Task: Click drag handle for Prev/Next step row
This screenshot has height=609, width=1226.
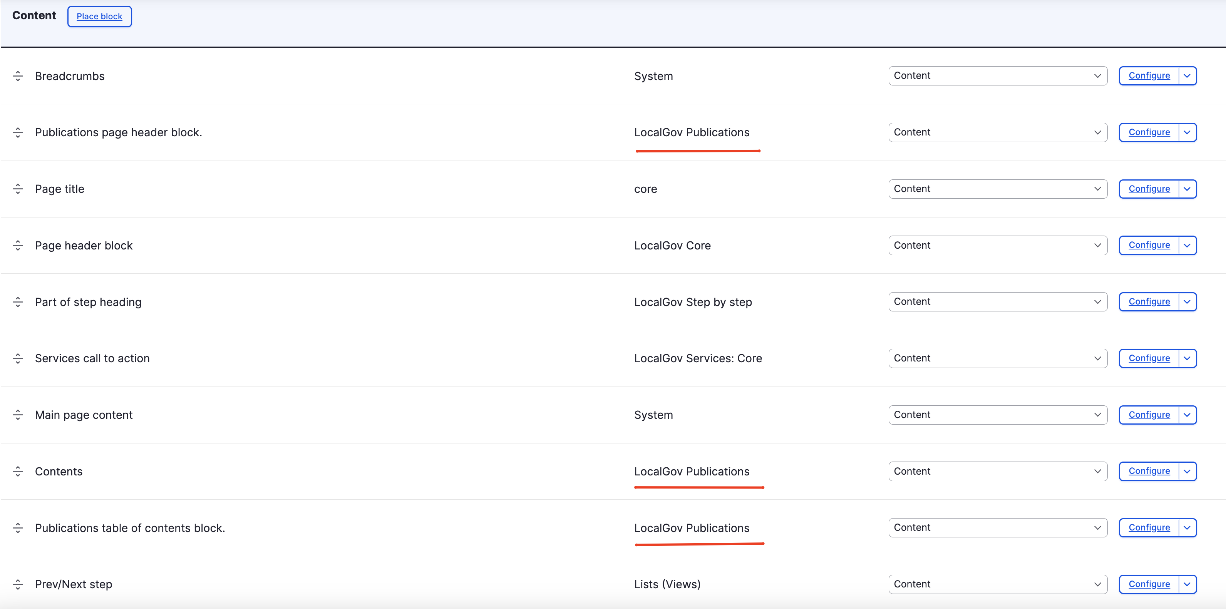Action: [x=18, y=584]
